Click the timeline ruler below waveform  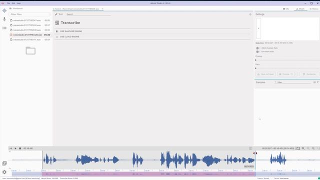[x=165, y=170]
